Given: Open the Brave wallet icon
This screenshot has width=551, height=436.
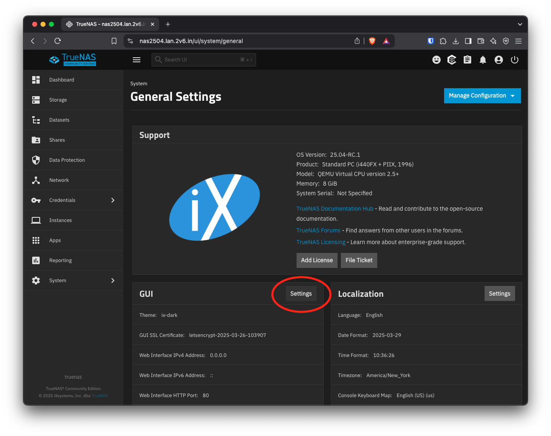Looking at the screenshot, I should 481,41.
